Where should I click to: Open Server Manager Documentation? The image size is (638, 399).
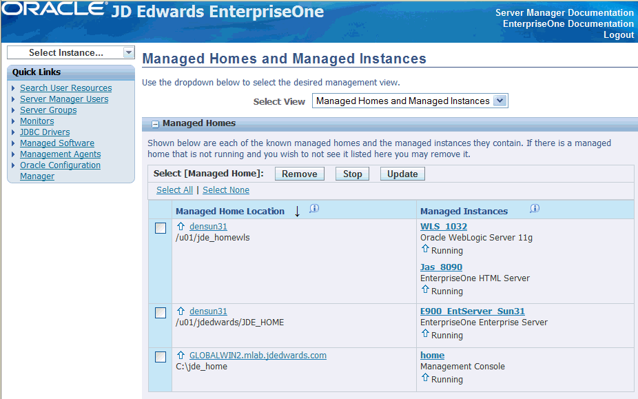tap(564, 12)
